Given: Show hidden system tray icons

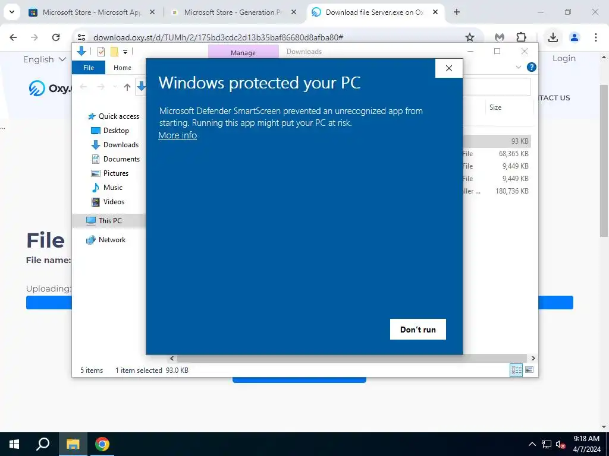Looking at the screenshot, I should coord(532,444).
